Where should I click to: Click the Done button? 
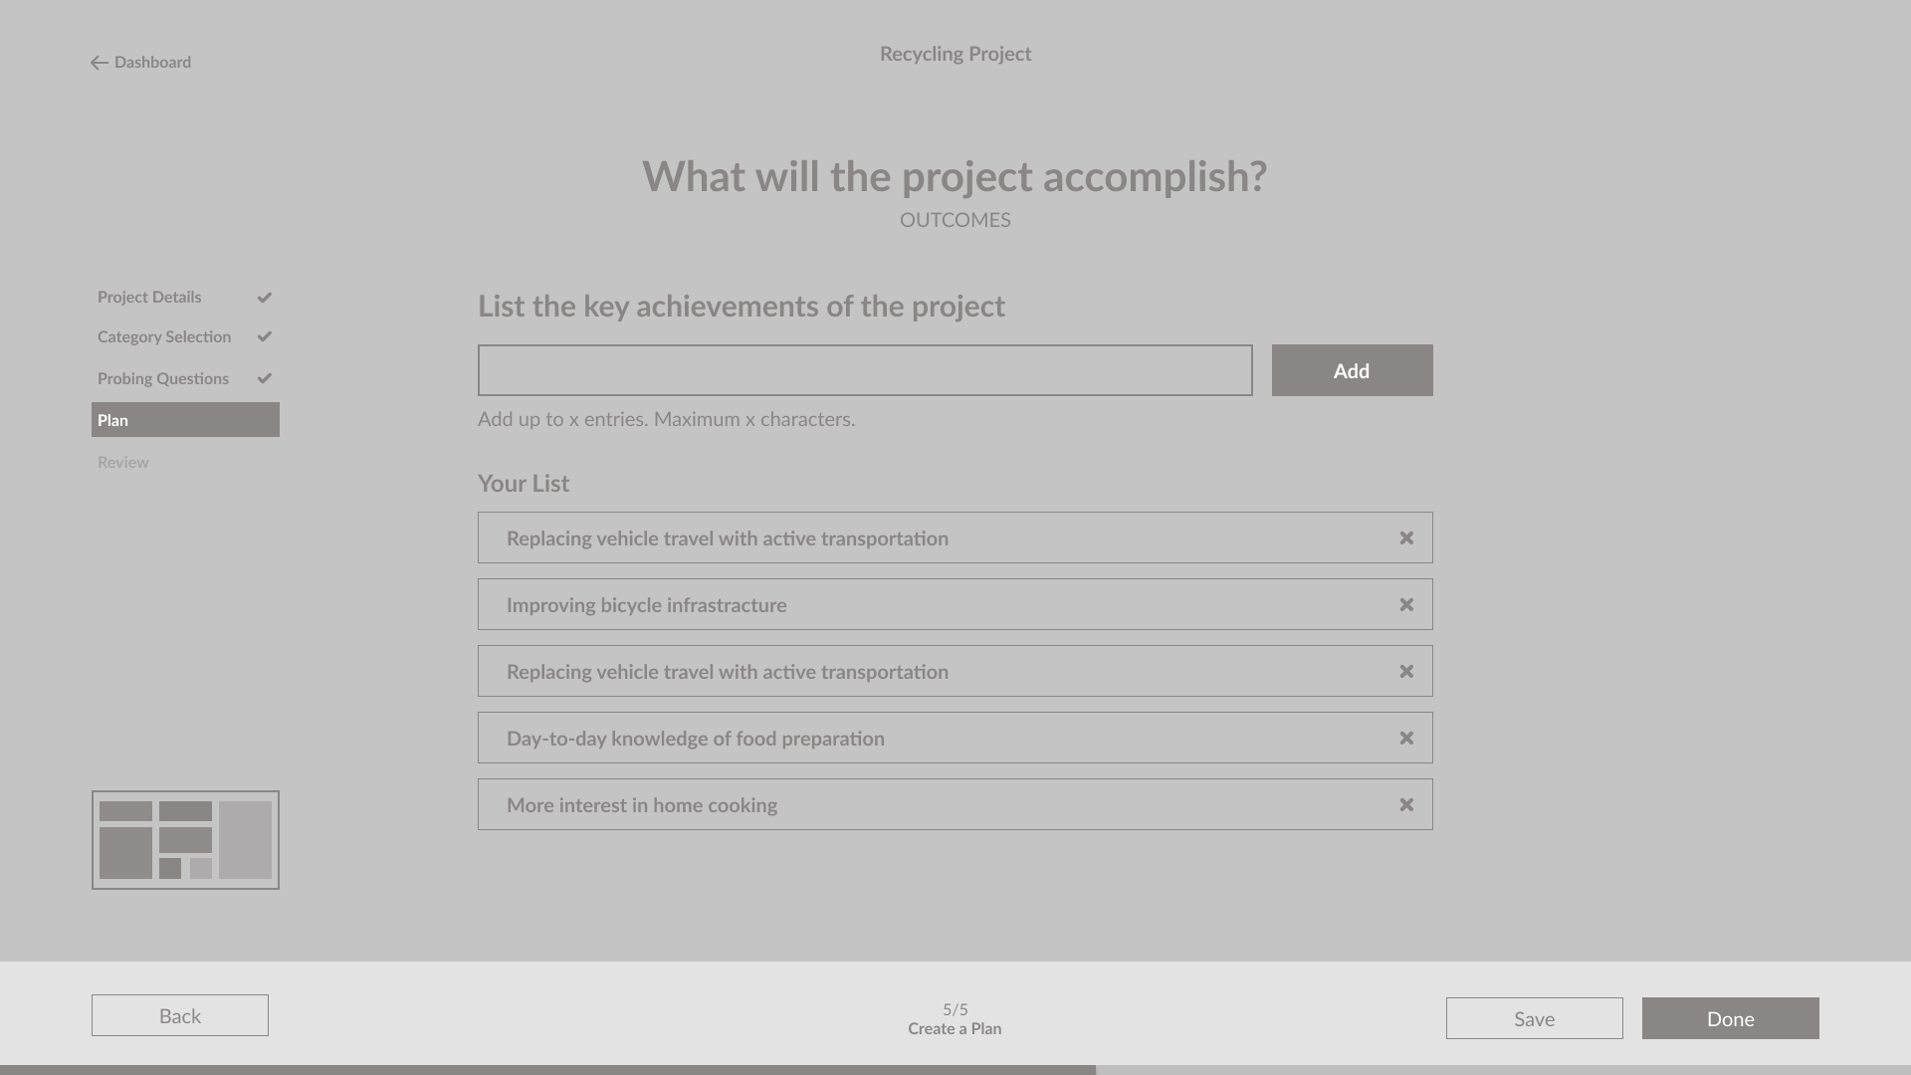pos(1730,1018)
